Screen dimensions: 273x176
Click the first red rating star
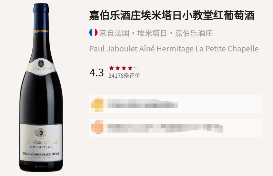point(111,68)
